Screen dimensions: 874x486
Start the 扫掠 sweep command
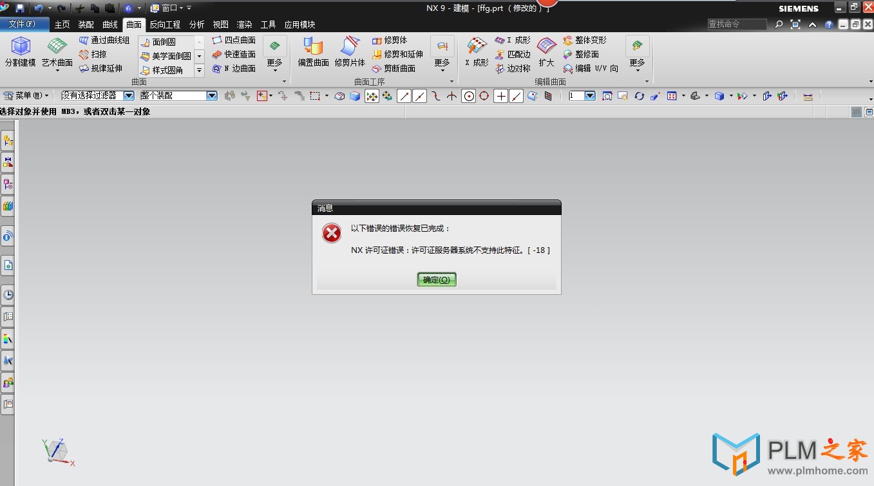tap(93, 54)
